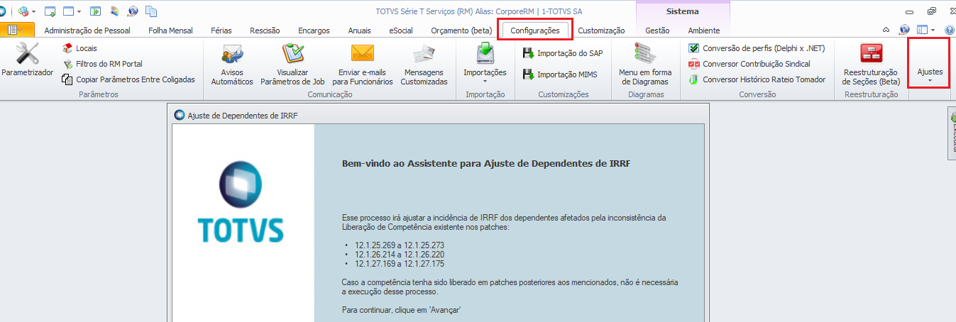Expand the Importações menu
The image size is (956, 322).
point(485,63)
